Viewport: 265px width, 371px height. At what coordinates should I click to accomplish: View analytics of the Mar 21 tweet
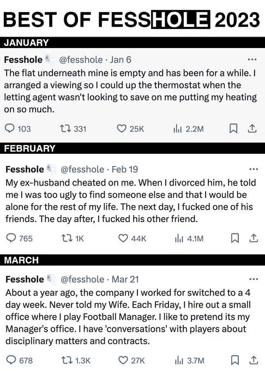point(189,360)
